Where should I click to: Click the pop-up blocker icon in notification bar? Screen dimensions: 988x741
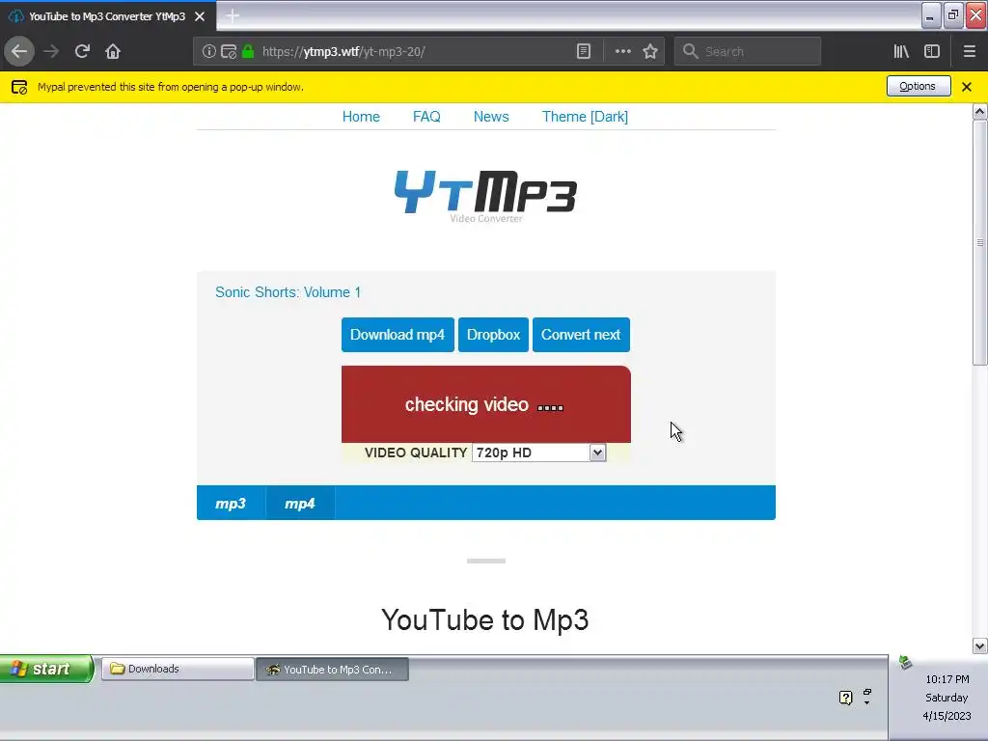click(x=19, y=87)
